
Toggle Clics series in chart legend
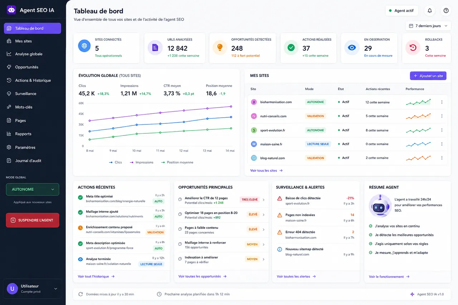point(116,162)
